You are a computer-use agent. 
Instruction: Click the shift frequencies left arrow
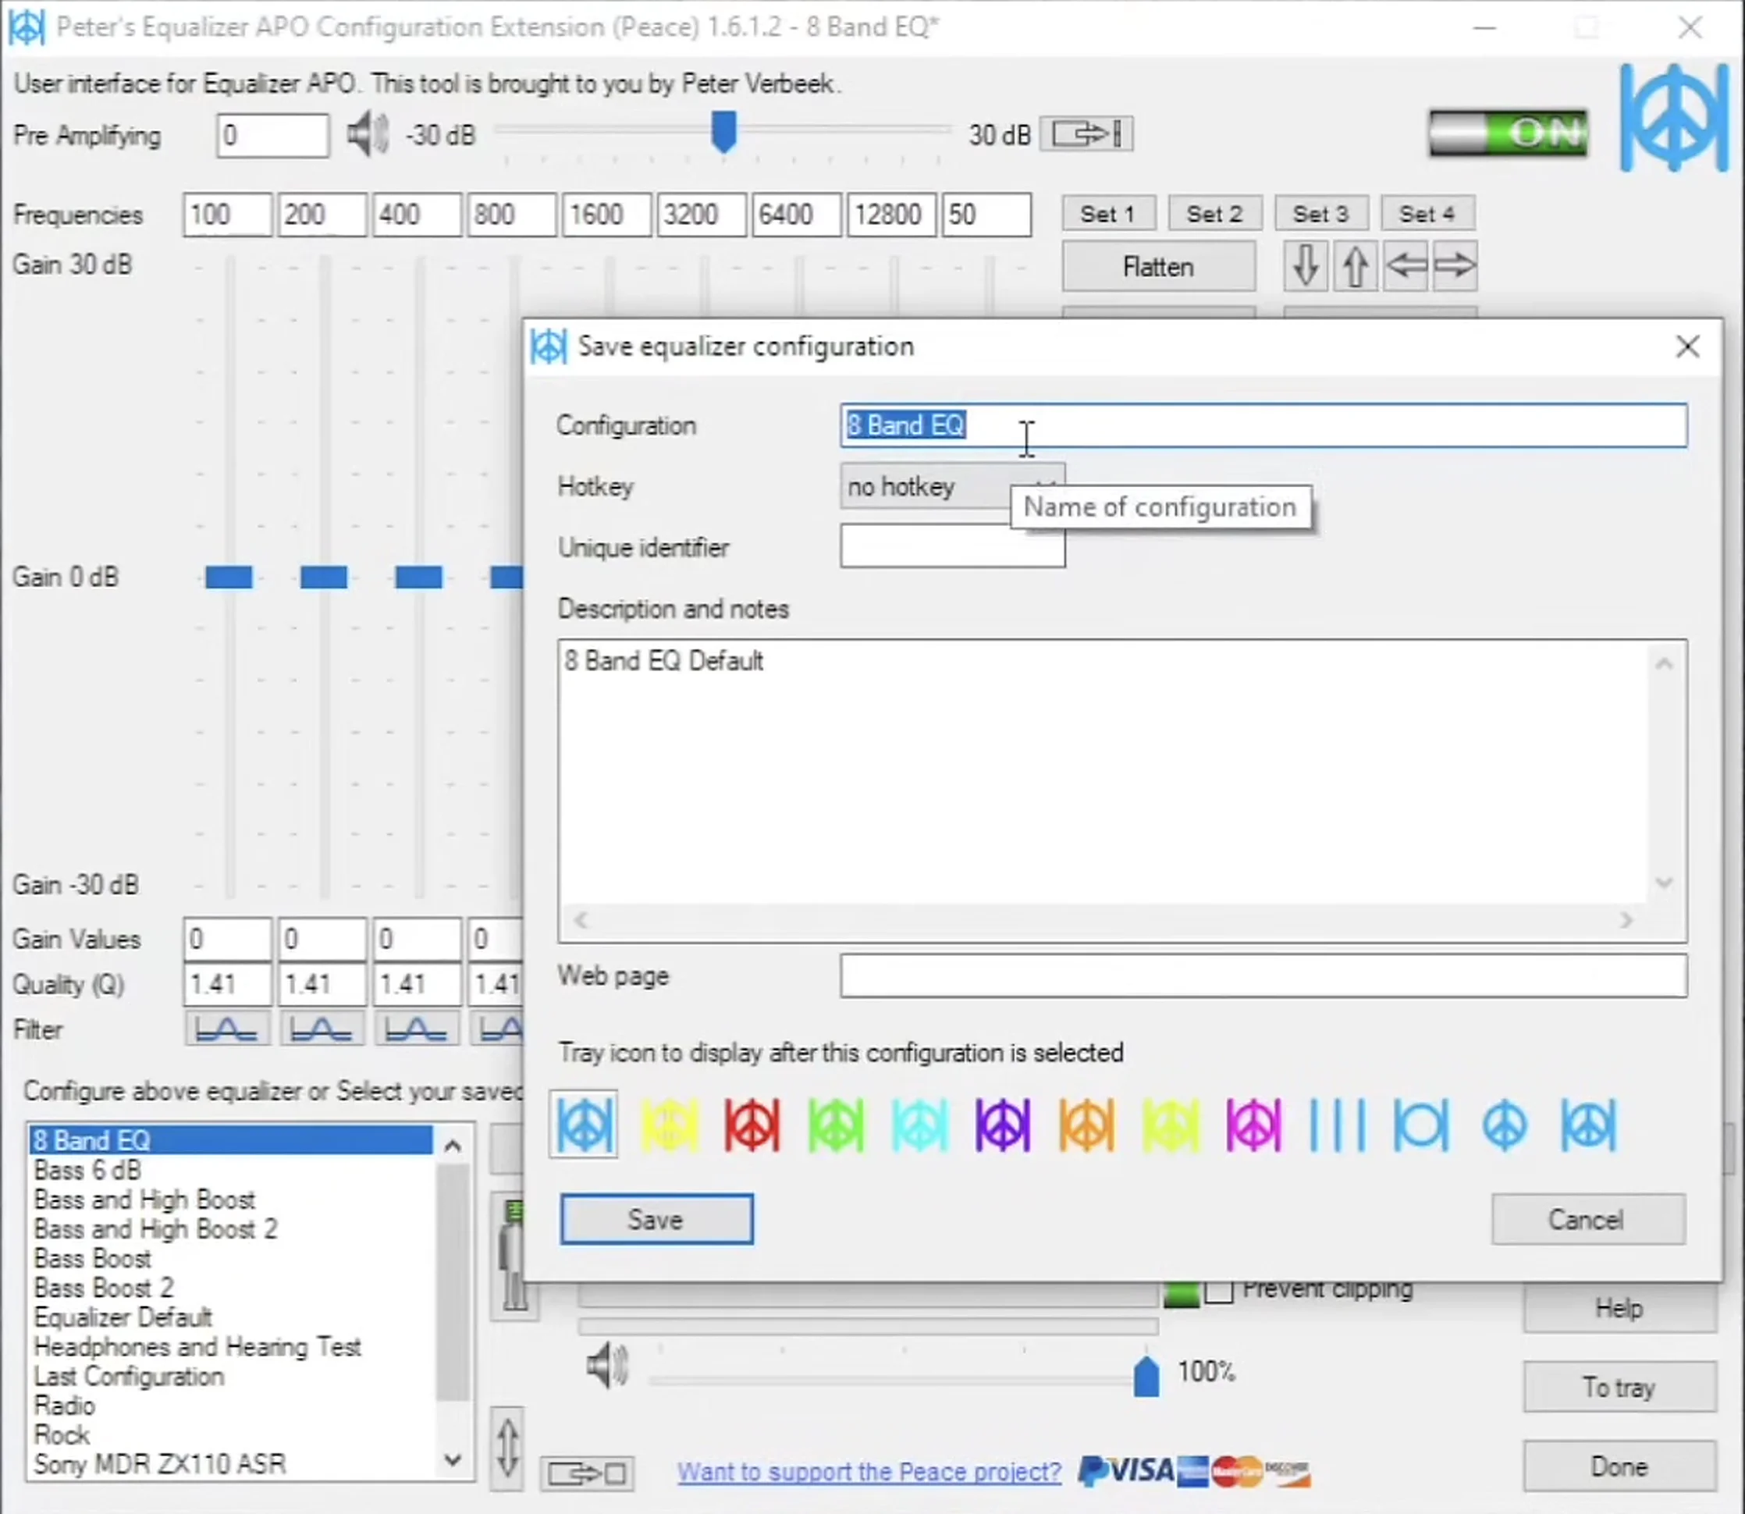click(x=1406, y=266)
